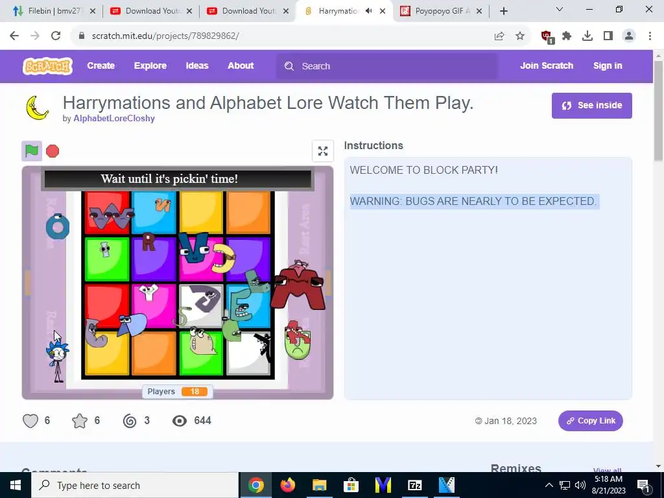Click the Search input field
The height and width of the screenshot is (498, 664).
click(386, 66)
